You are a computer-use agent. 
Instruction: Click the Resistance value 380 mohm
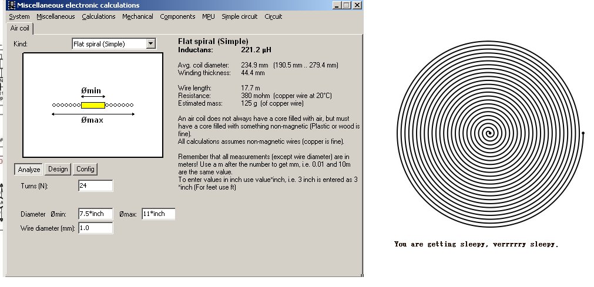point(256,96)
